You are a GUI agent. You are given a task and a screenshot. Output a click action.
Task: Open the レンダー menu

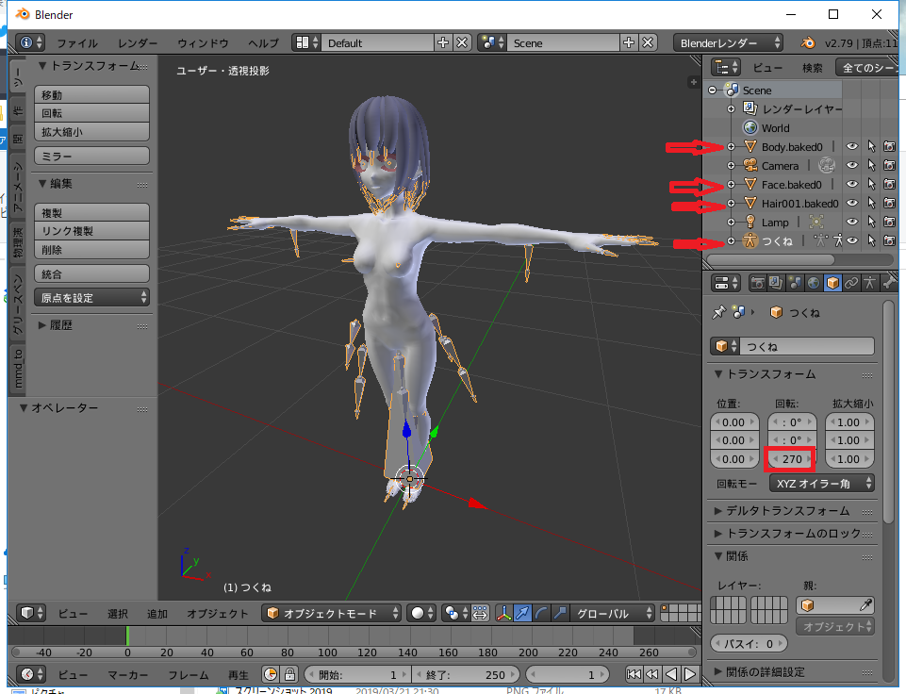(138, 43)
